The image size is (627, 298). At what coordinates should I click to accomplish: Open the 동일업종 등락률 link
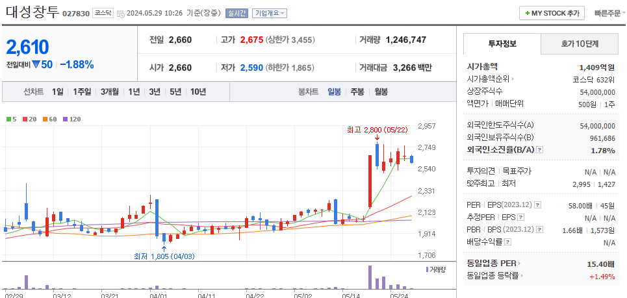[495, 276]
